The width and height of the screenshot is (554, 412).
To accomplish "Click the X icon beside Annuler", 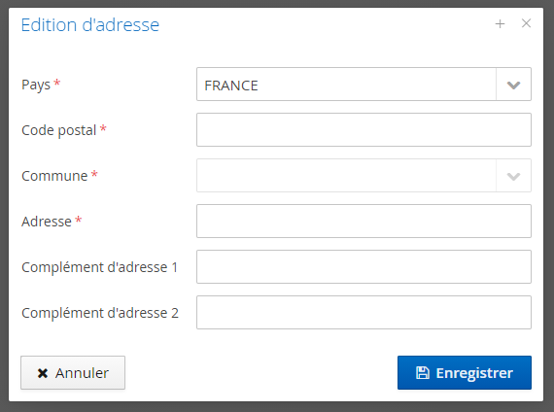I will (x=43, y=373).
